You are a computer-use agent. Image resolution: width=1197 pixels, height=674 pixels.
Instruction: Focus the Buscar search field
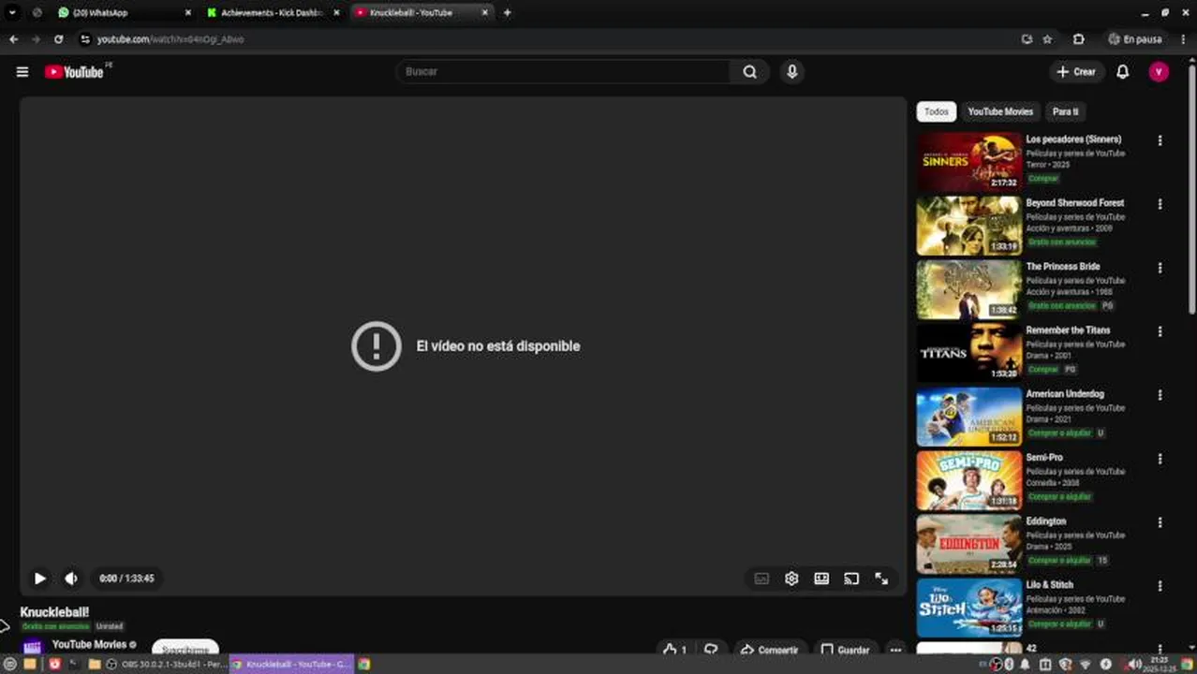tap(564, 72)
